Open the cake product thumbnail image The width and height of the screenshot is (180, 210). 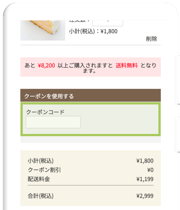click(x=43, y=30)
